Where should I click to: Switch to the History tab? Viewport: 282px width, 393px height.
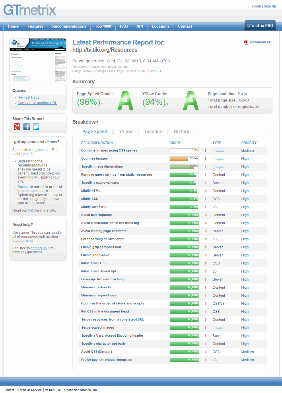(181, 131)
